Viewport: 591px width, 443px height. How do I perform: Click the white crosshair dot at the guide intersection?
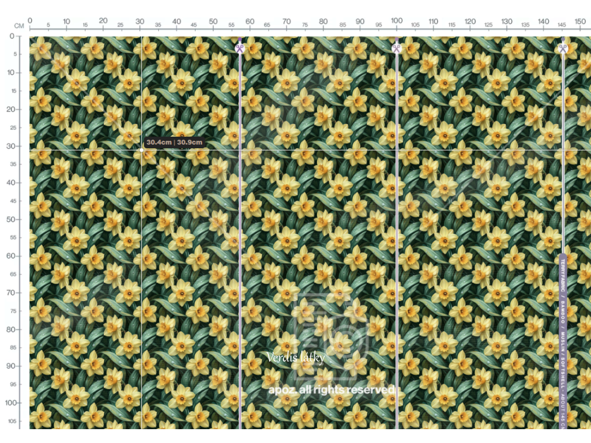coord(142,150)
